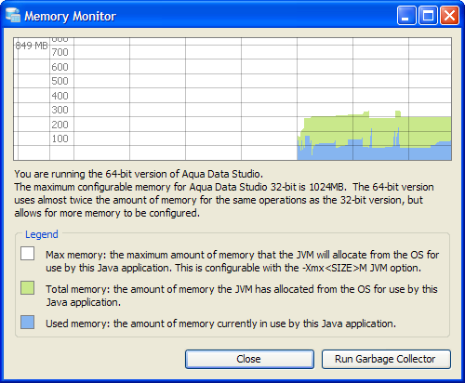Viewport: 465px width, 383px height.
Task: Click the 100 axis label
Action: (60, 139)
